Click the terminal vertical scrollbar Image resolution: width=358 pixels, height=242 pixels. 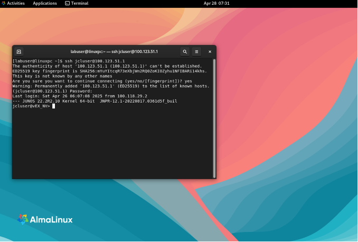click(214, 116)
